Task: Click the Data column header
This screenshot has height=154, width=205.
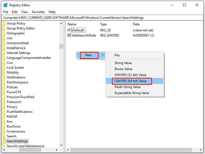Action: tap(136, 24)
